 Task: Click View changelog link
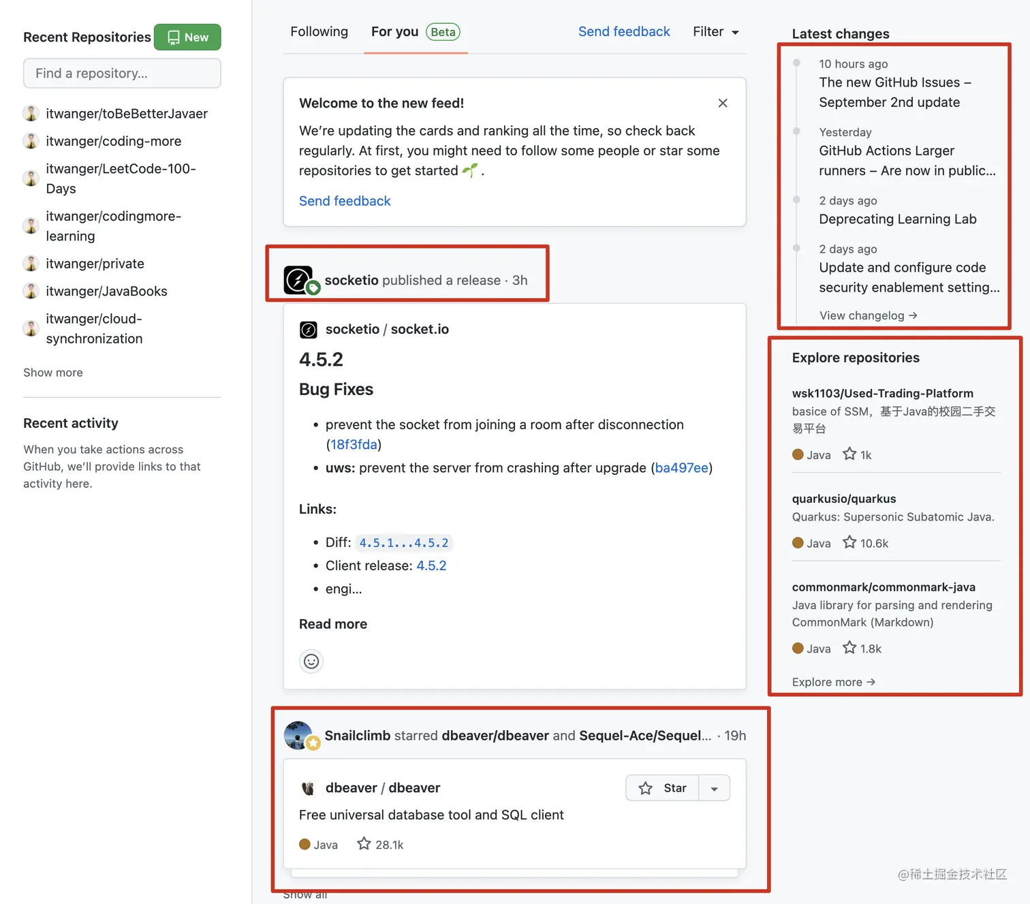869,315
